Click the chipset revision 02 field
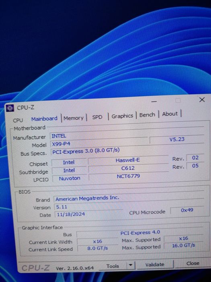This screenshot has width=211, height=282. coord(195,158)
